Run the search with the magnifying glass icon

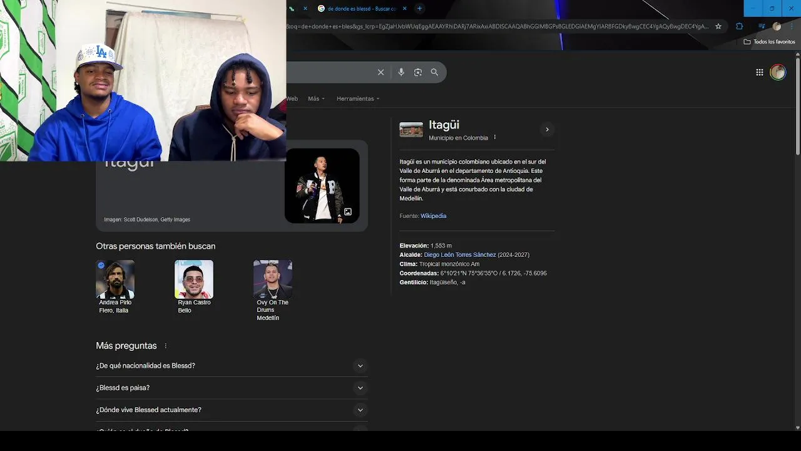[x=434, y=72]
